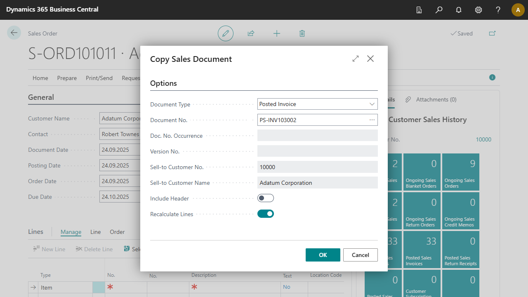
Task: Turn off the Recalculate Lines toggle
Action: click(266, 214)
